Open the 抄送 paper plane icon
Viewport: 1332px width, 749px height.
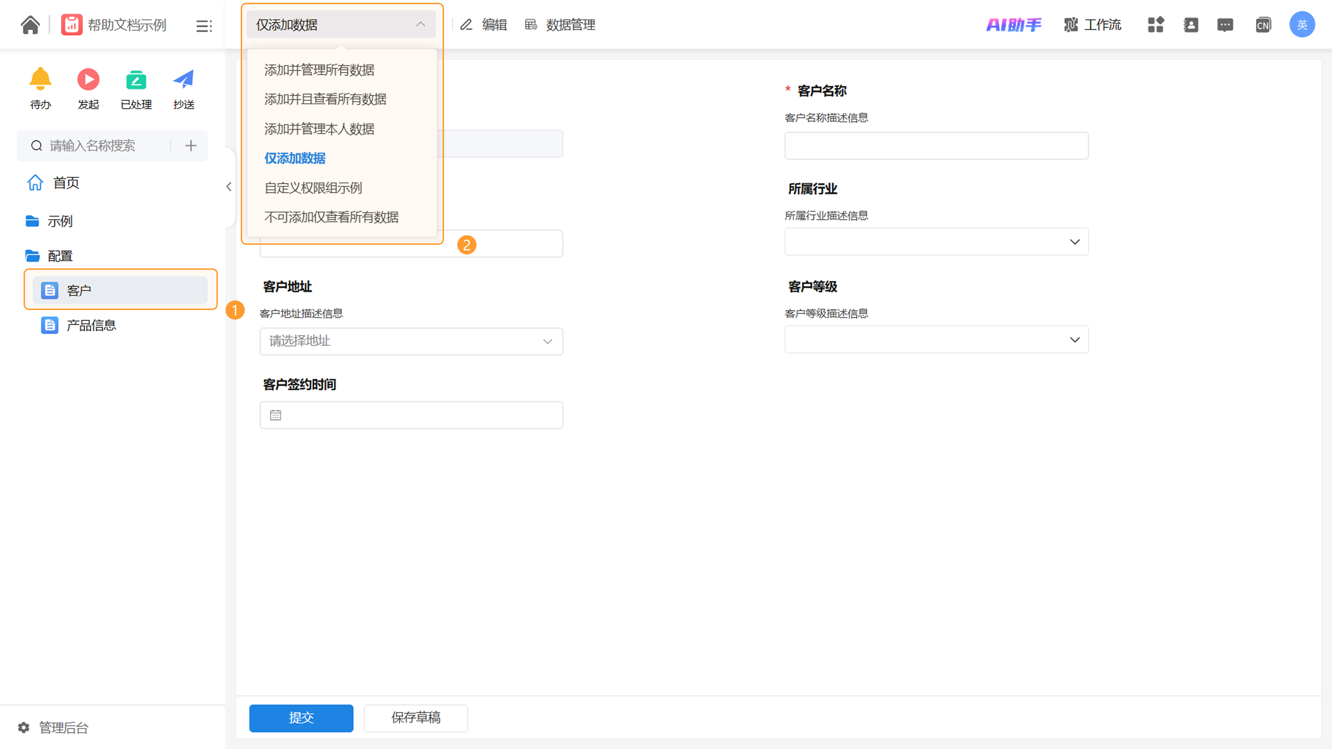click(x=183, y=80)
